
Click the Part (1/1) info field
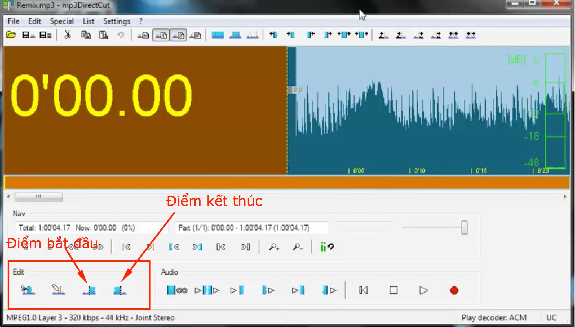point(251,227)
